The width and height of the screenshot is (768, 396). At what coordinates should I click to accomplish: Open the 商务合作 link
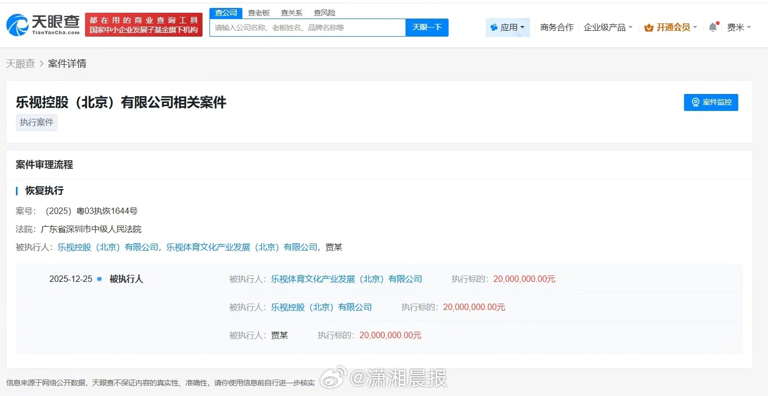click(557, 28)
